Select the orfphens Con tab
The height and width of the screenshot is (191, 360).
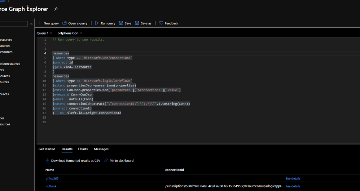68,33
